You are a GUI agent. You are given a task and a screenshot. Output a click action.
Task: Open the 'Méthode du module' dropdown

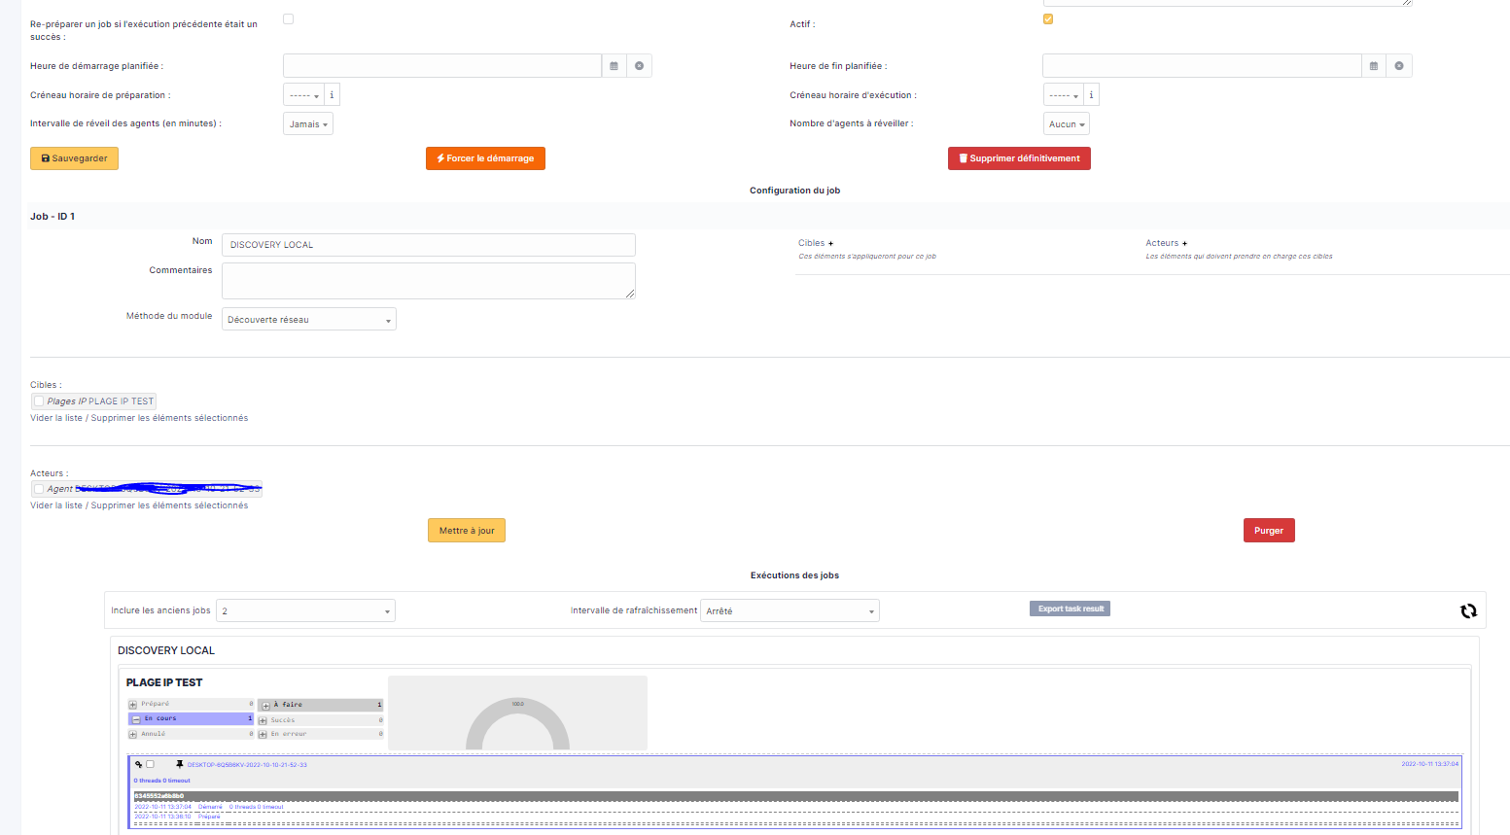[308, 318]
